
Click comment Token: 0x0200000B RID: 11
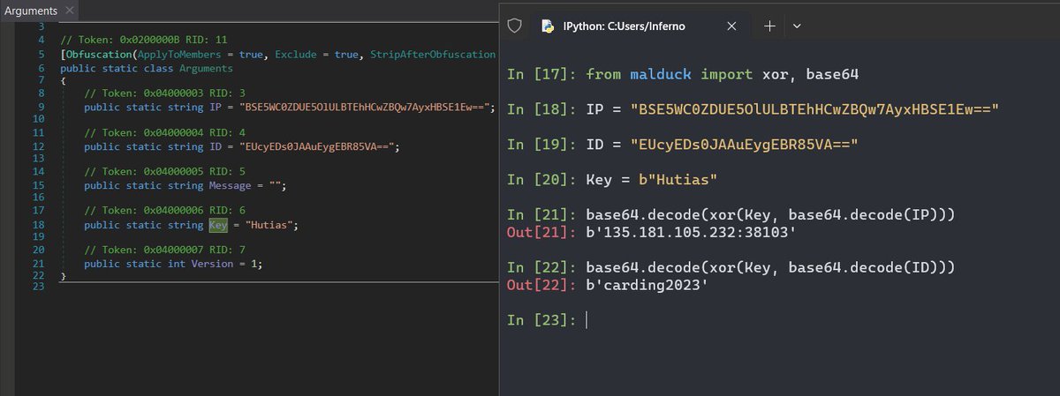pyautogui.click(x=145, y=41)
